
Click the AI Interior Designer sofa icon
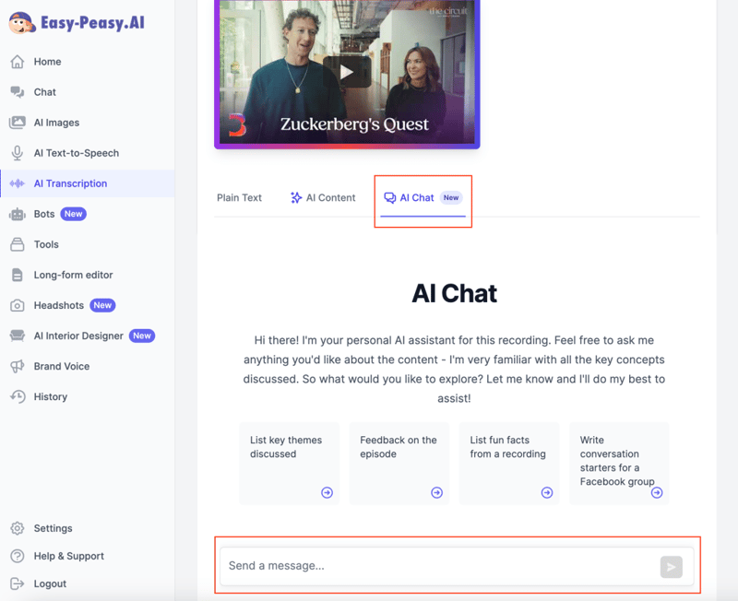pos(17,336)
